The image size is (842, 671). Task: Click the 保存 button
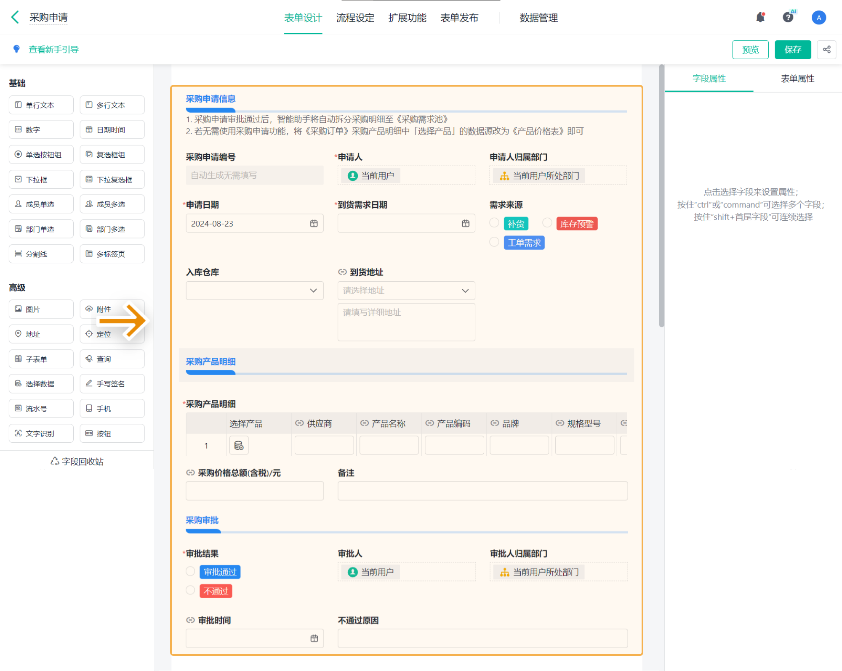(x=792, y=50)
